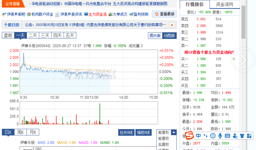The image size is (256, 150).
Task: Select 五天 chart tab
Action: [70, 36]
